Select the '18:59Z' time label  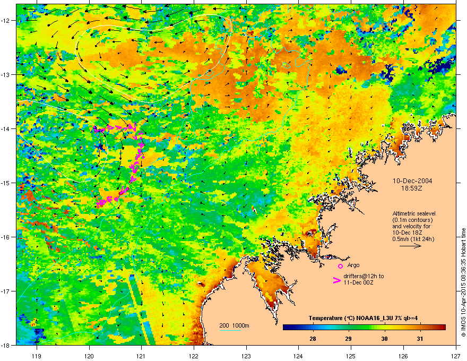coord(412,188)
